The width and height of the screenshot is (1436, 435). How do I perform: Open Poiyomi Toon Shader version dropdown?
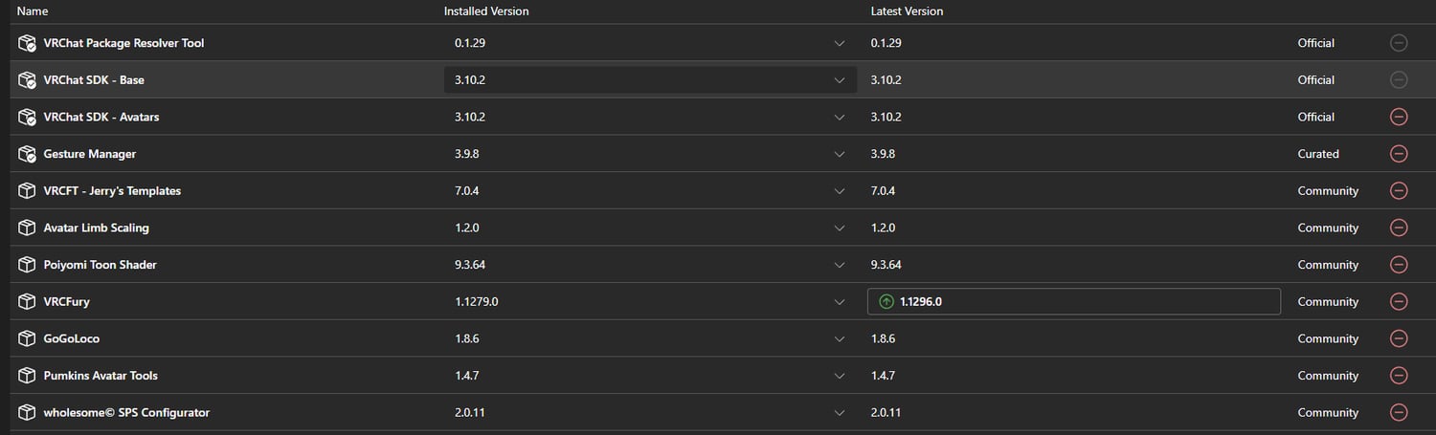tap(840, 265)
